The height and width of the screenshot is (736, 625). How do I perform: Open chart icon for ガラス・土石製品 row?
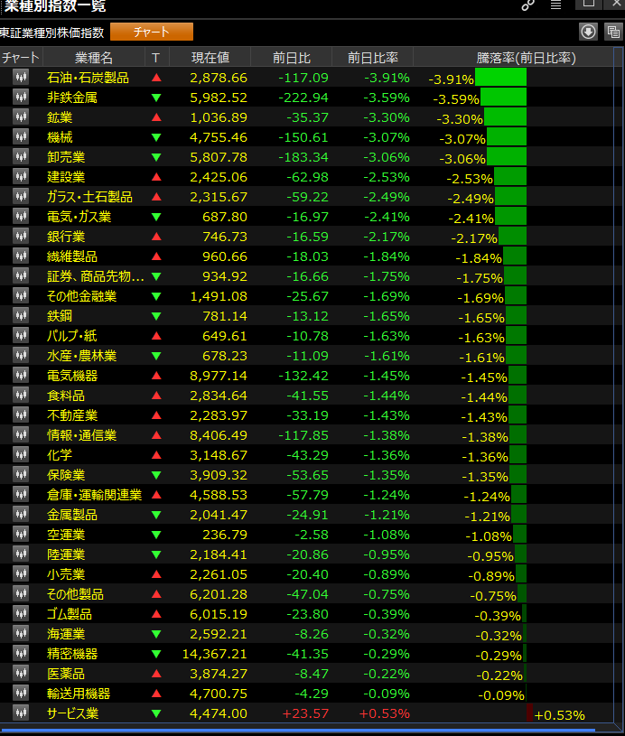(x=21, y=196)
